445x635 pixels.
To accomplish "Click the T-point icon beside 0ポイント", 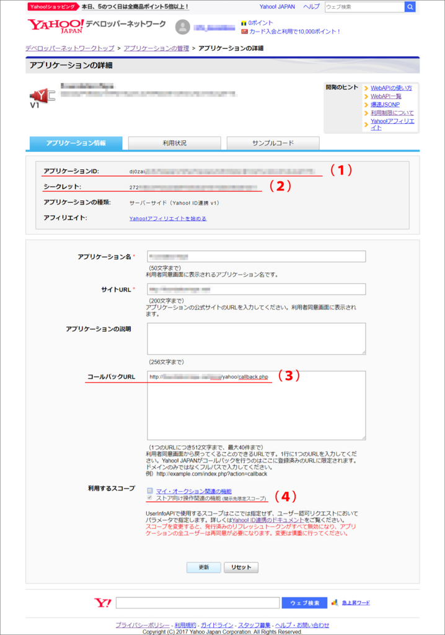I will pos(244,24).
